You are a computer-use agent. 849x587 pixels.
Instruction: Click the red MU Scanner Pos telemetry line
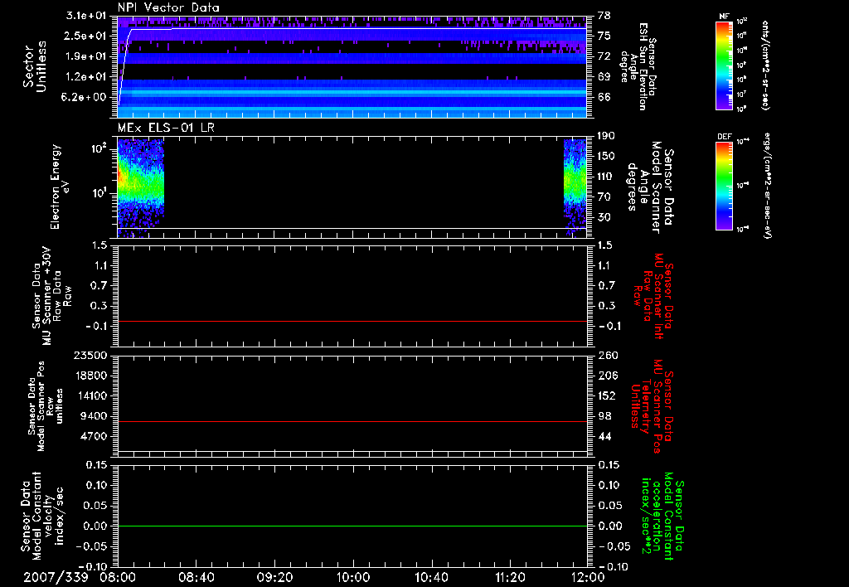point(352,421)
